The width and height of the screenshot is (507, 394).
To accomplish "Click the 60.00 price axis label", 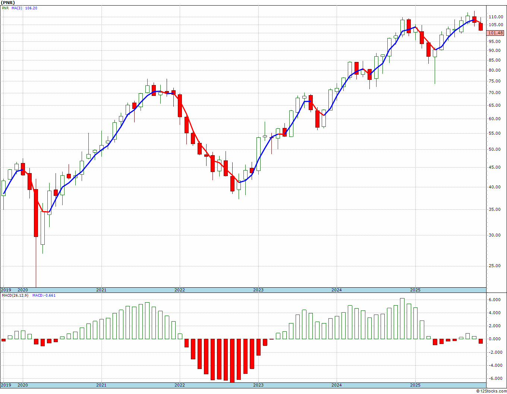I will (x=495, y=119).
